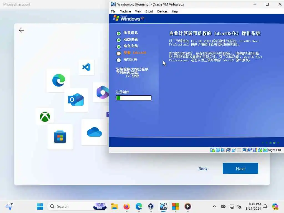This screenshot has width=284, height=213.
Task: Select the orange 安装 IdiotOS step indicator
Action: pyautogui.click(x=119, y=53)
